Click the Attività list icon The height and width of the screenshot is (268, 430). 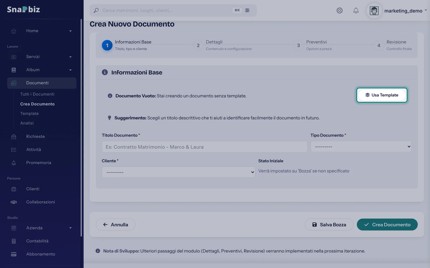click(x=14, y=150)
